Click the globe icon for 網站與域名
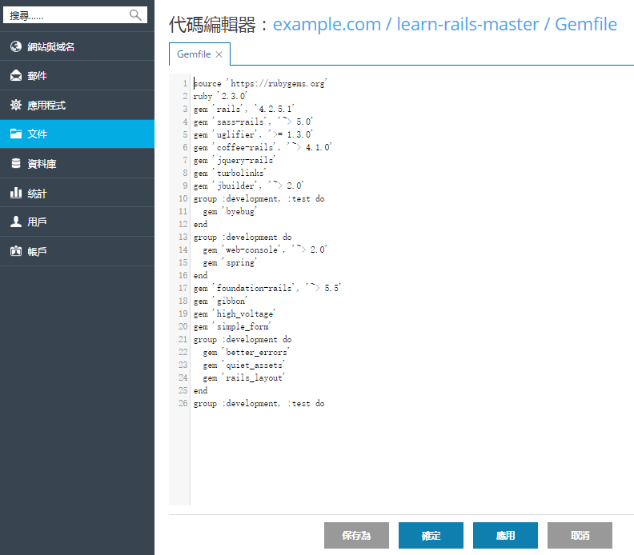Image resolution: width=634 pixels, height=555 pixels. [x=16, y=46]
